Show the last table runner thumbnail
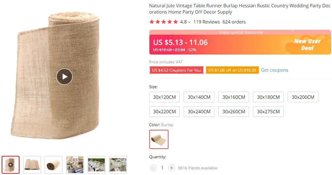The height and width of the screenshot is (175, 332). tap(118, 165)
